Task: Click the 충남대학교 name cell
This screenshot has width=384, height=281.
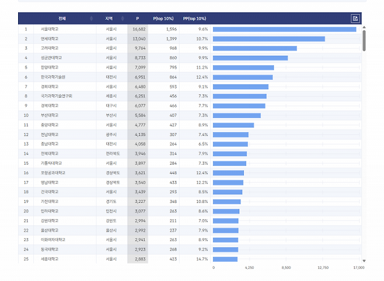Action: coord(50,144)
